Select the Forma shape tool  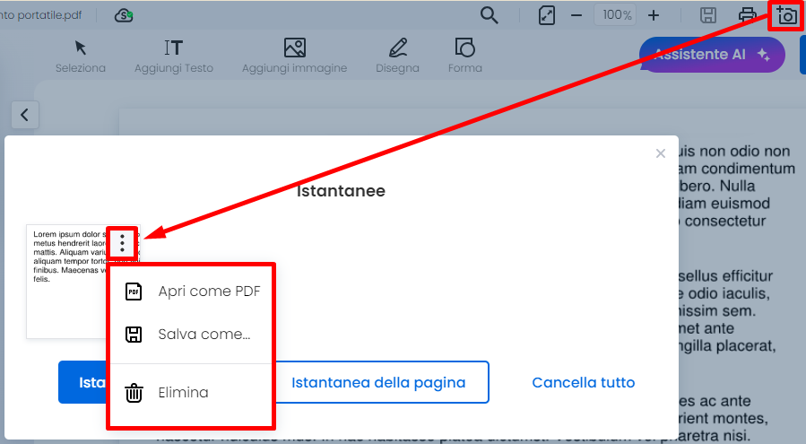pyautogui.click(x=464, y=55)
